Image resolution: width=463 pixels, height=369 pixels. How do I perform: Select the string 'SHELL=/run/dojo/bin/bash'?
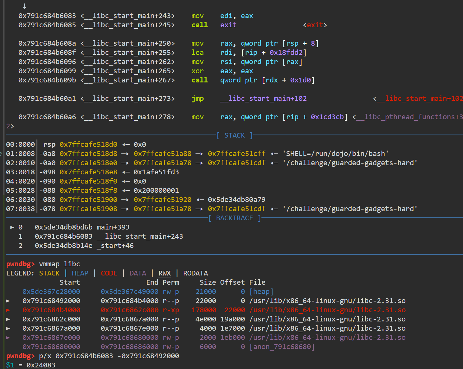(x=335, y=154)
